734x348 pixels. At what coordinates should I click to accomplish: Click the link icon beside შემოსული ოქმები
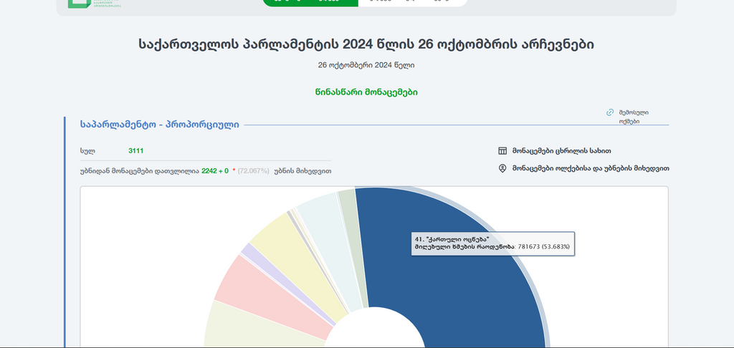coord(610,112)
